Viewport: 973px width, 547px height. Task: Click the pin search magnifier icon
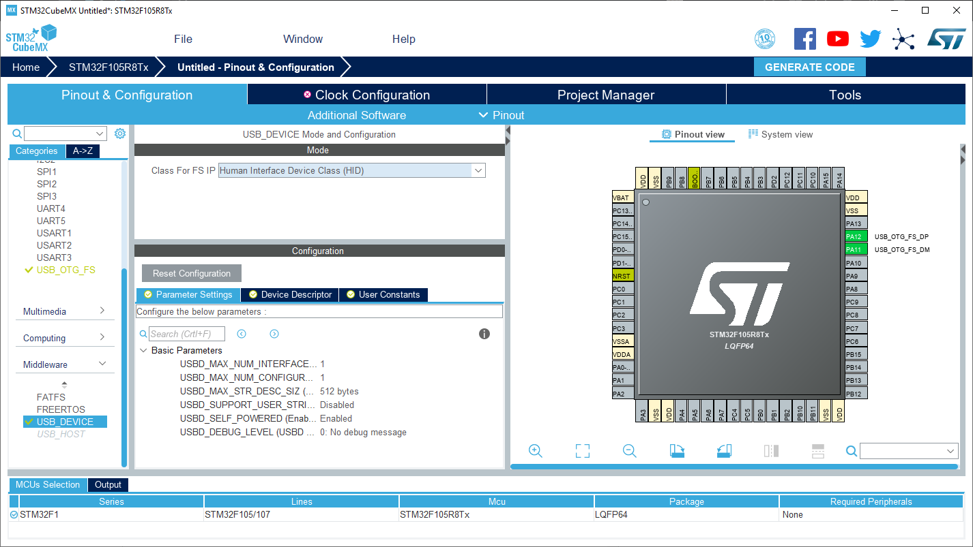[852, 451]
